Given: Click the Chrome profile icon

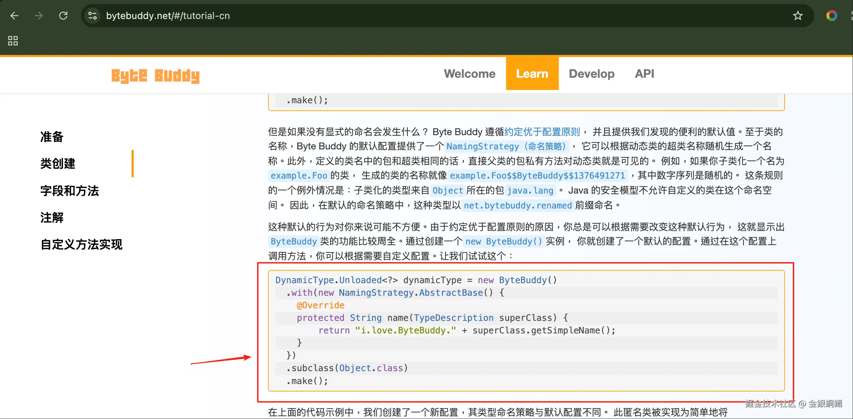Looking at the screenshot, I should pyautogui.click(x=832, y=16).
